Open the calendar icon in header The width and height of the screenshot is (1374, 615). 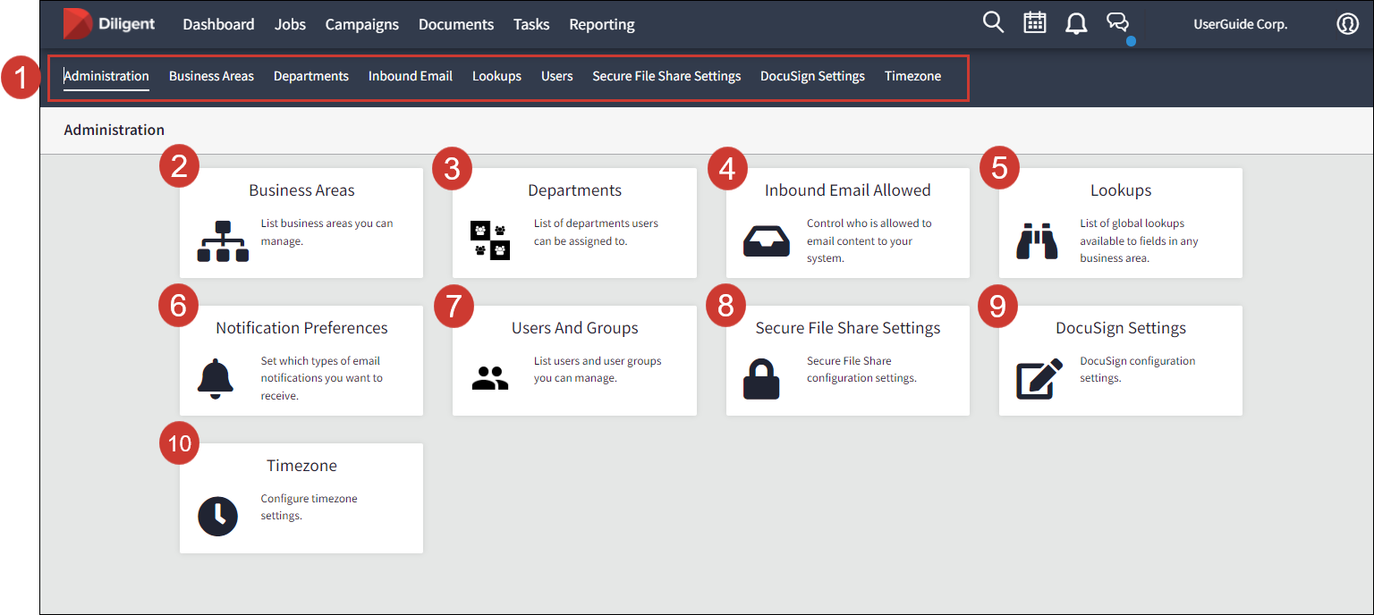pos(1035,23)
